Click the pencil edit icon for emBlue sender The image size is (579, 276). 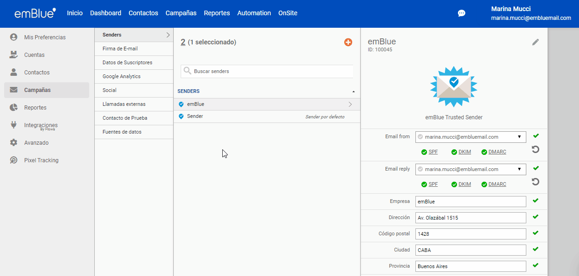click(x=536, y=42)
